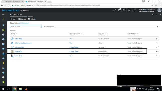The height and width of the screenshot is (91, 162).
Task: Open the Recent clock icon in the sidebar
Action: click(x=3, y=35)
